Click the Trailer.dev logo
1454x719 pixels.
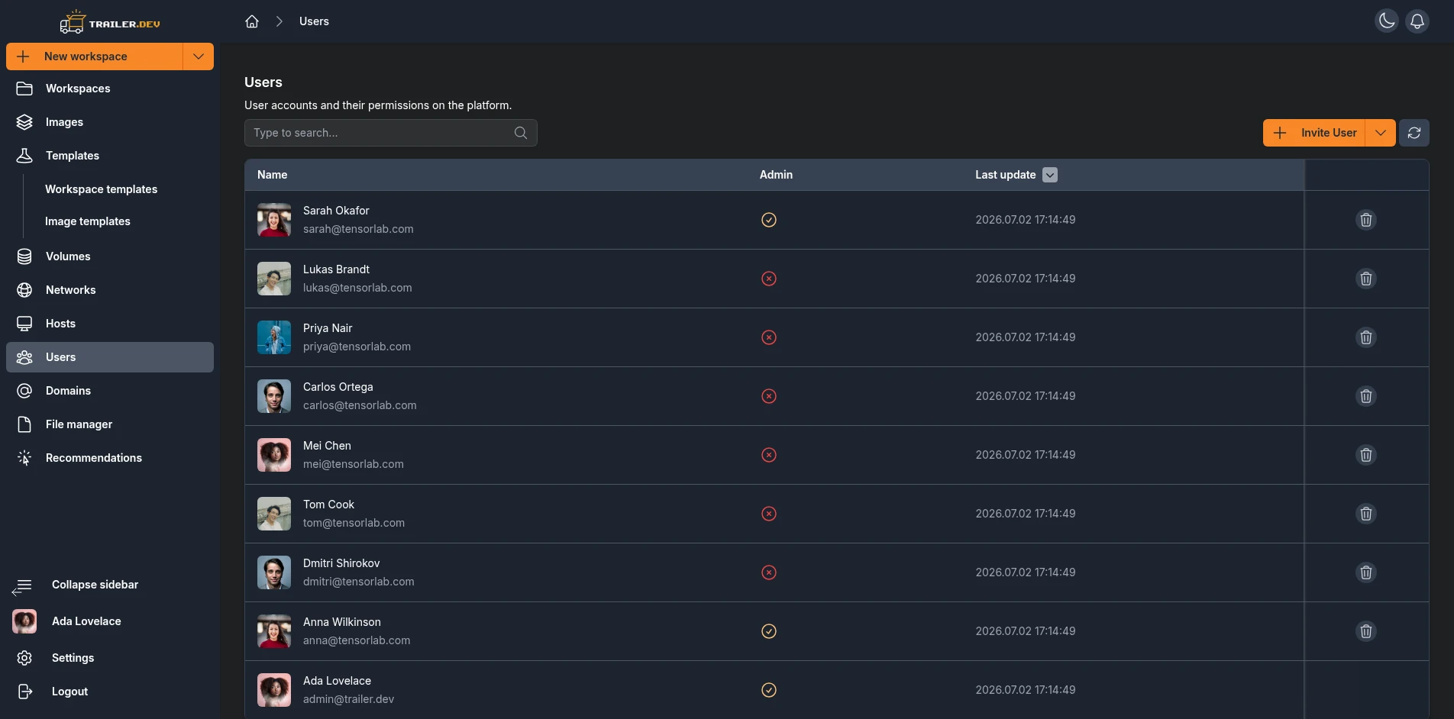click(x=110, y=22)
